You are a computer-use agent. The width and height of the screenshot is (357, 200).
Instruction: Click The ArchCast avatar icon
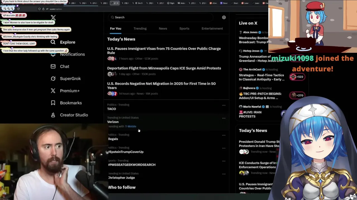click(x=241, y=69)
